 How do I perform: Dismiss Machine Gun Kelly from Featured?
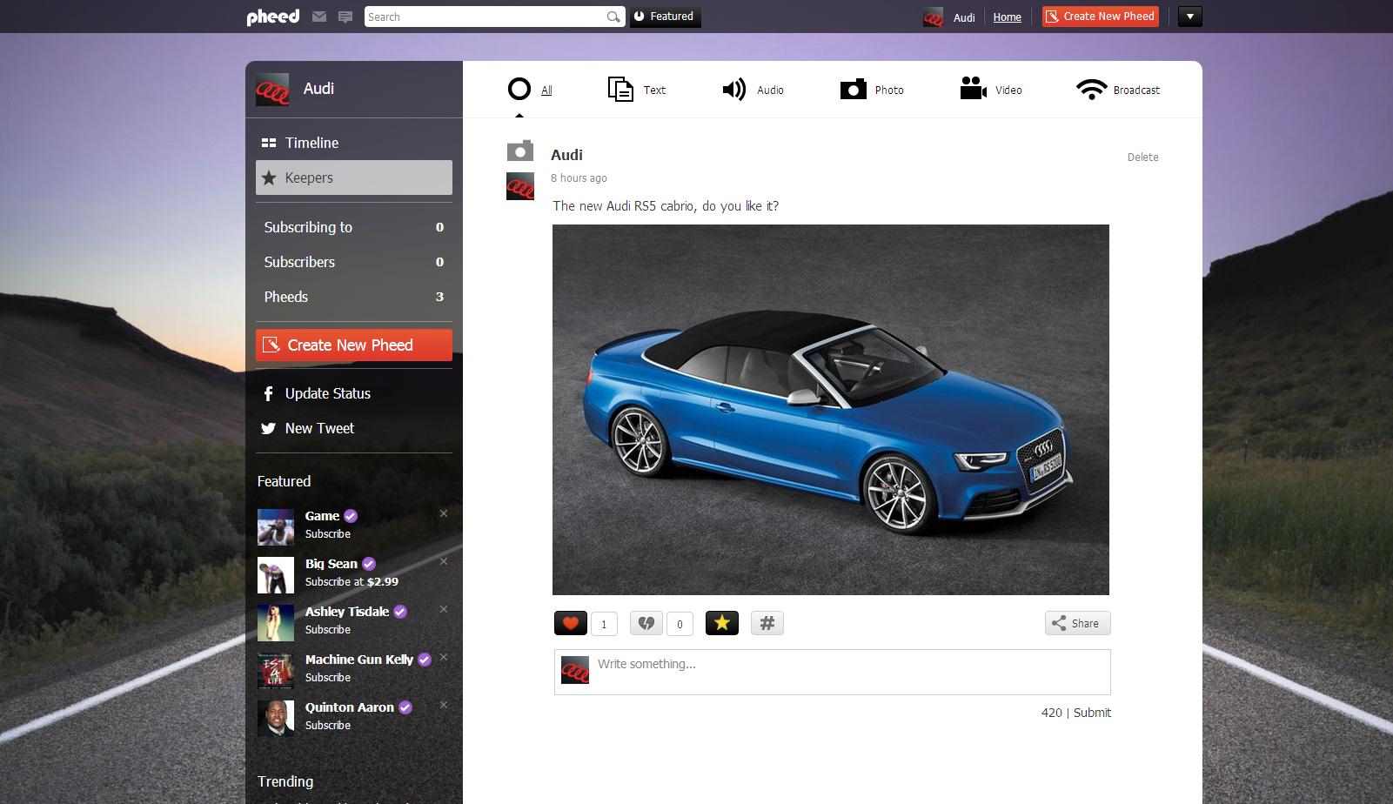tap(444, 657)
